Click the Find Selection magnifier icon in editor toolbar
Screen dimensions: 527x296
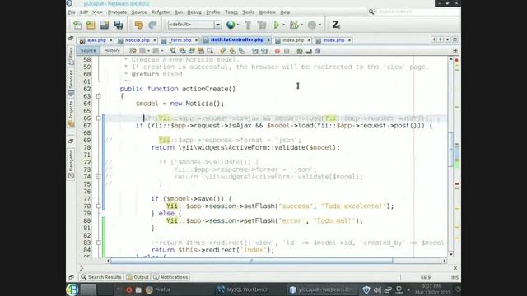(x=173, y=51)
